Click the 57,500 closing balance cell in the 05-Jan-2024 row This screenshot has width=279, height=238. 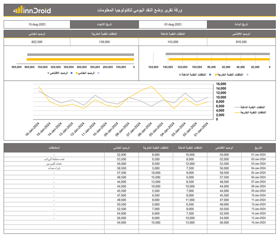coord(121,173)
